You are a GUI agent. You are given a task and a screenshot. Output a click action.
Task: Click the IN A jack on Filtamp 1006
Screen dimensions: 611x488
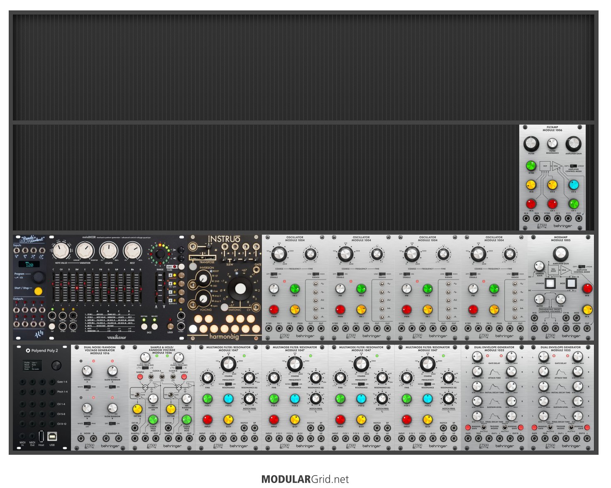pyautogui.click(x=526, y=219)
